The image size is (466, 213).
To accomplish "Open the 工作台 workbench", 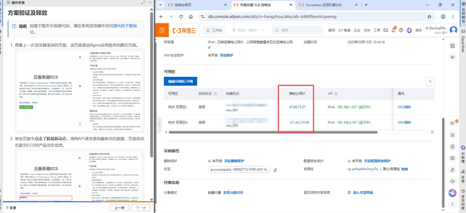I will [x=214, y=30].
